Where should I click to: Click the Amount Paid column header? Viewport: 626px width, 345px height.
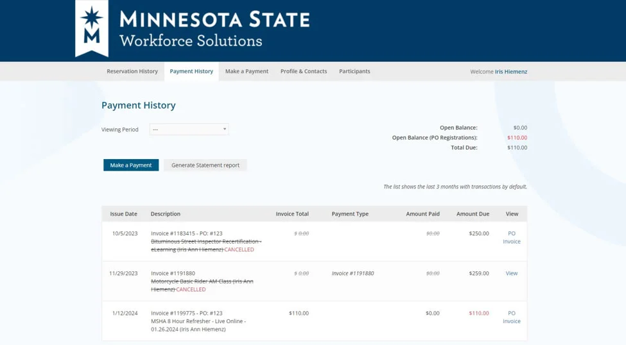pyautogui.click(x=422, y=214)
